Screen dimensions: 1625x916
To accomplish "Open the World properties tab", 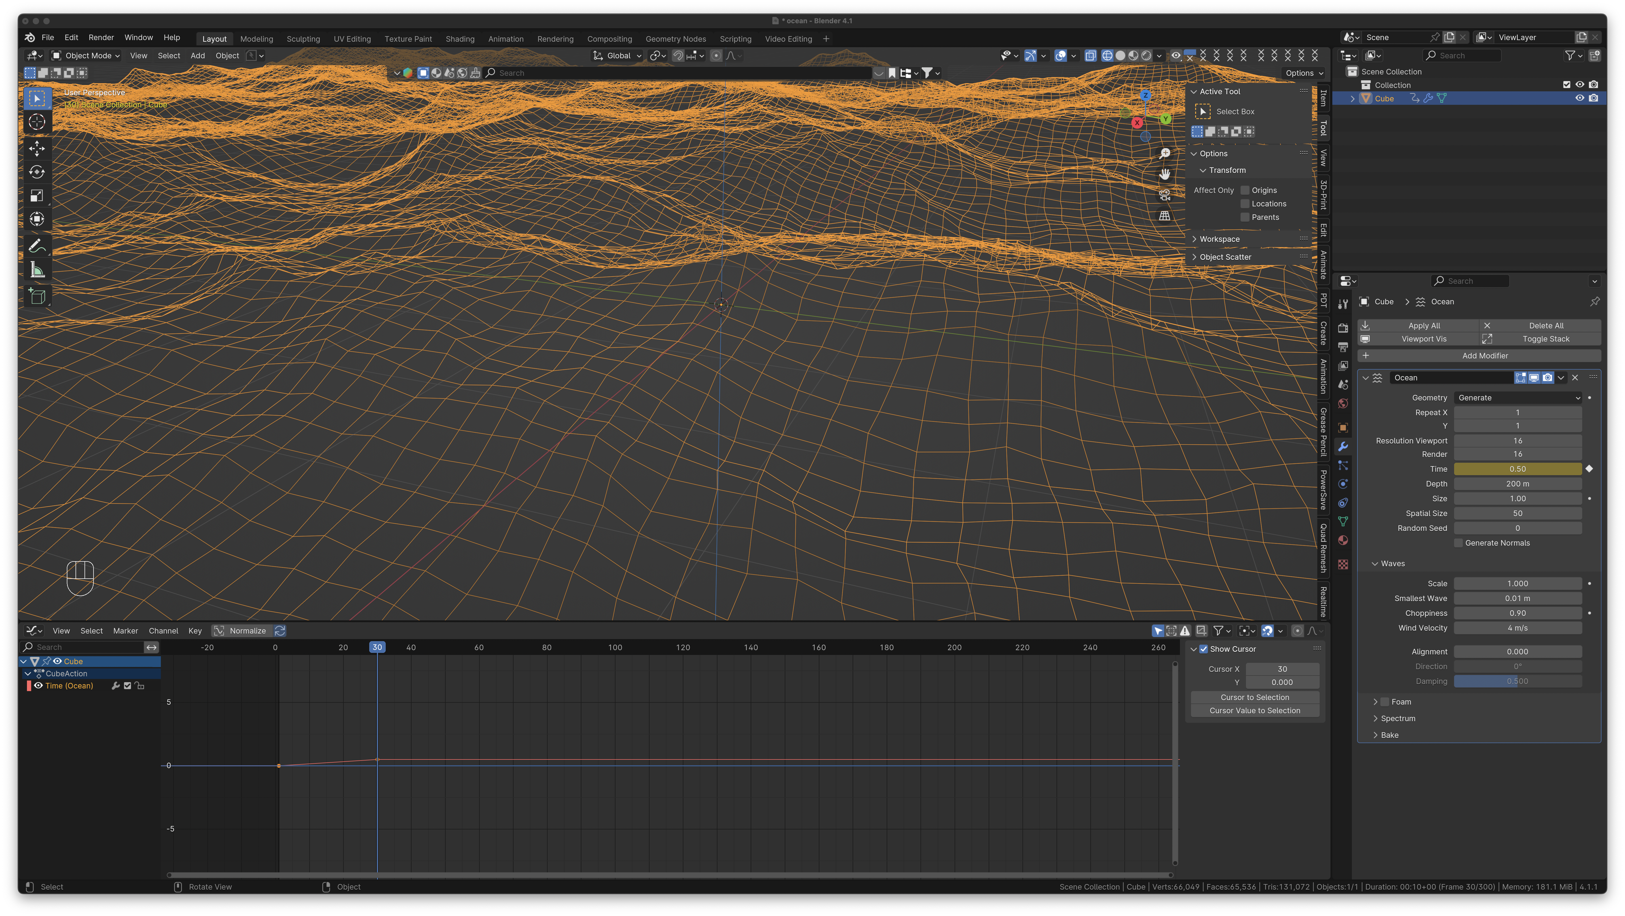I will coord(1343,403).
